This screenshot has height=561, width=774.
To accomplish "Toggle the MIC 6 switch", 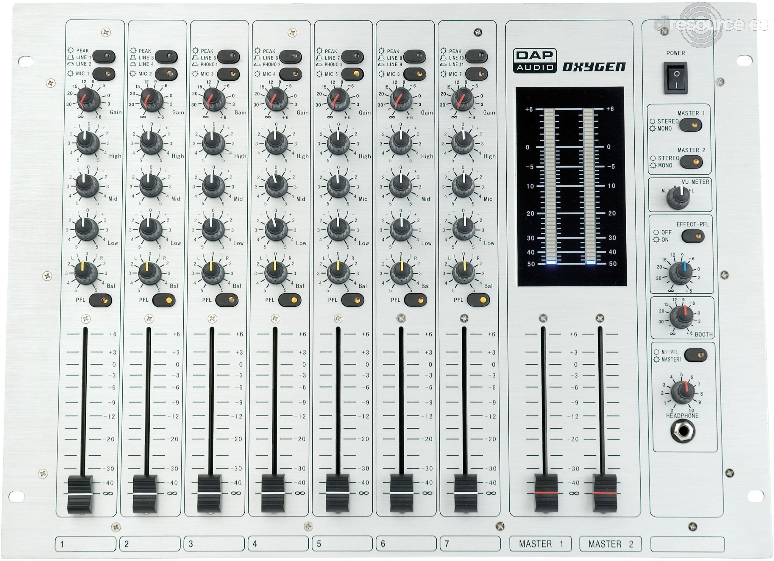I will click(x=414, y=74).
